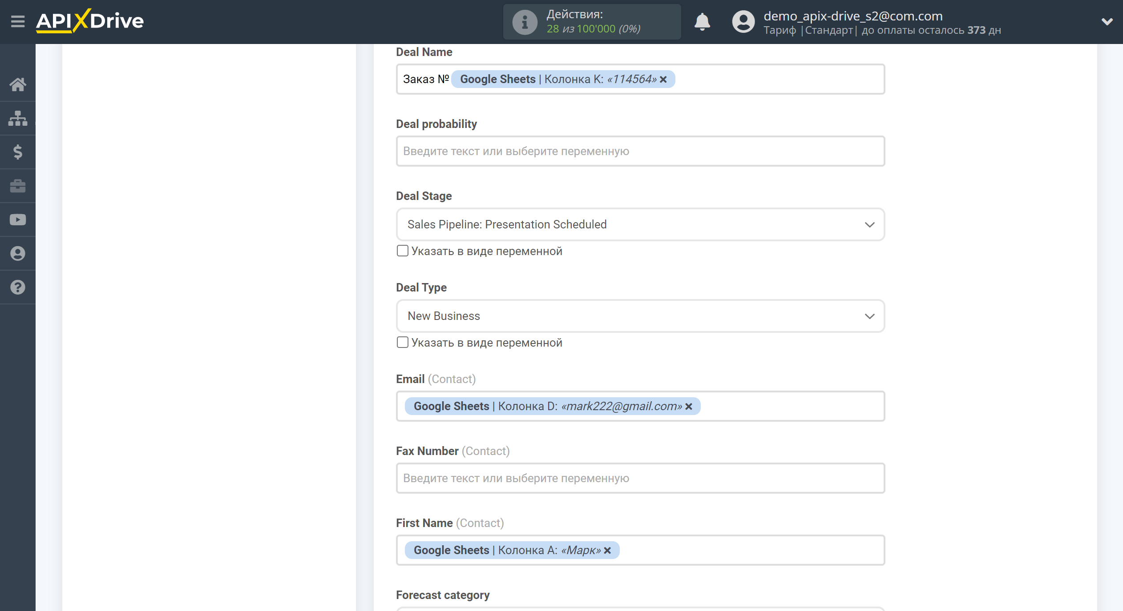Click the info icon next to Действия
Image resolution: width=1123 pixels, height=611 pixels.
tap(525, 22)
